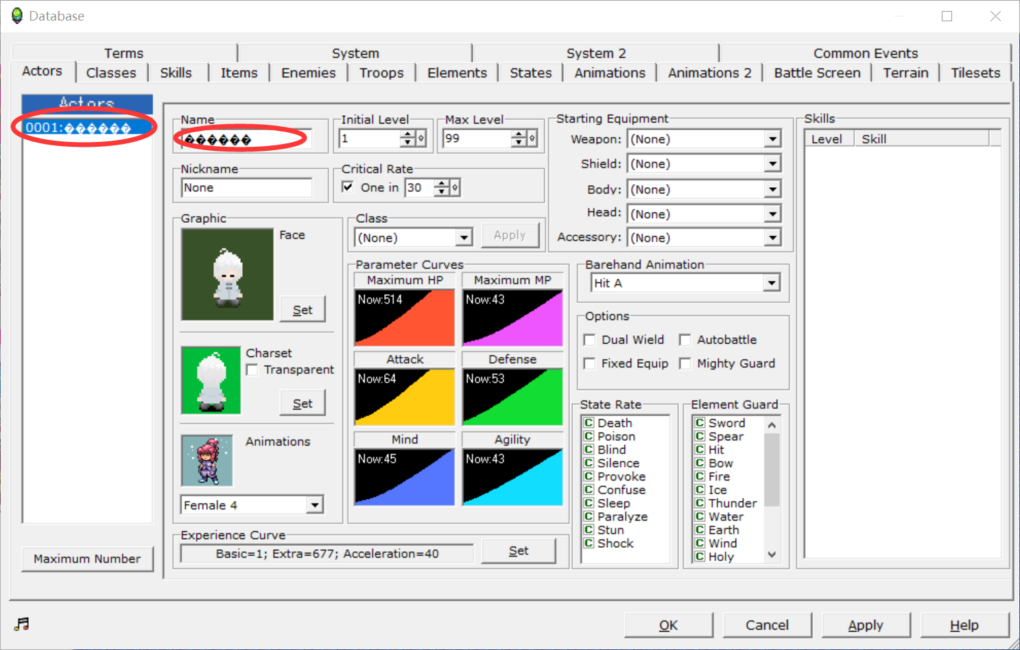Click Set button for Experience Curve

[519, 551]
